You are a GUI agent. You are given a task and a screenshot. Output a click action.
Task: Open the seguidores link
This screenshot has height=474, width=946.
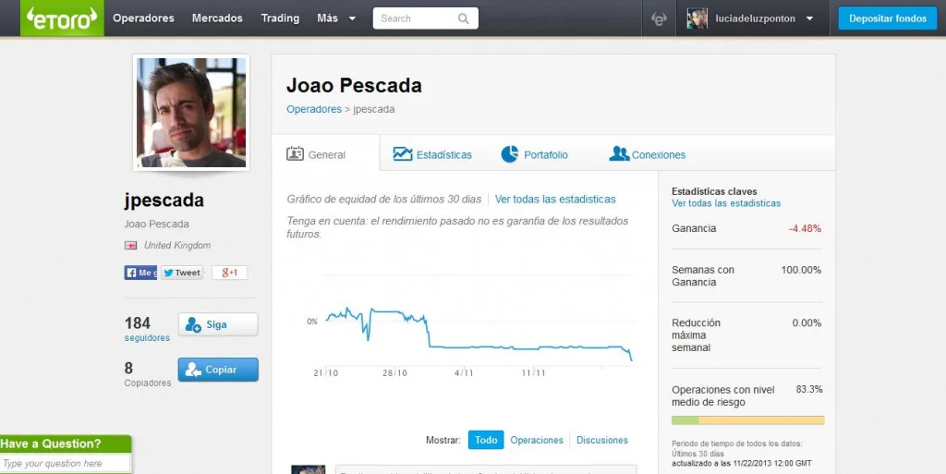click(147, 337)
